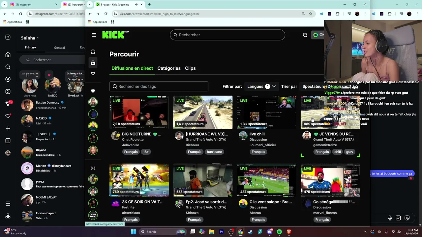Open Instagram Explore compass icon
Viewport: 422px width, 237px height.
point(8,79)
